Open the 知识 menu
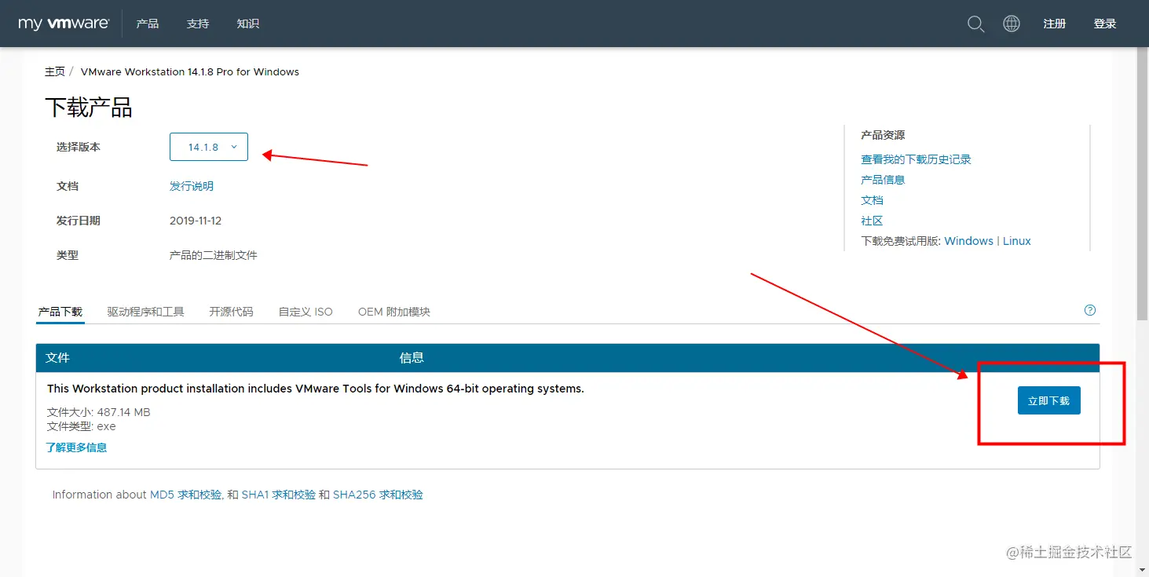 [248, 24]
